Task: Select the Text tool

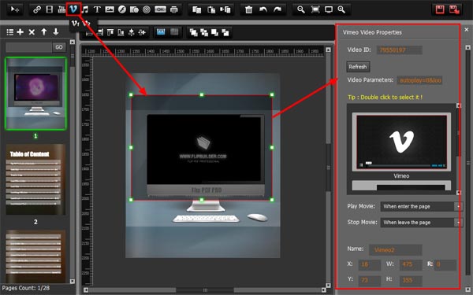Action: pos(97,9)
